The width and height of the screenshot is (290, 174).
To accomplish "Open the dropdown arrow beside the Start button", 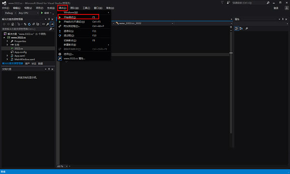I will (51, 13).
